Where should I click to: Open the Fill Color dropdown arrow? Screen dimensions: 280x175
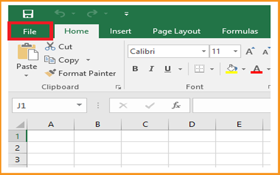[x=243, y=69]
